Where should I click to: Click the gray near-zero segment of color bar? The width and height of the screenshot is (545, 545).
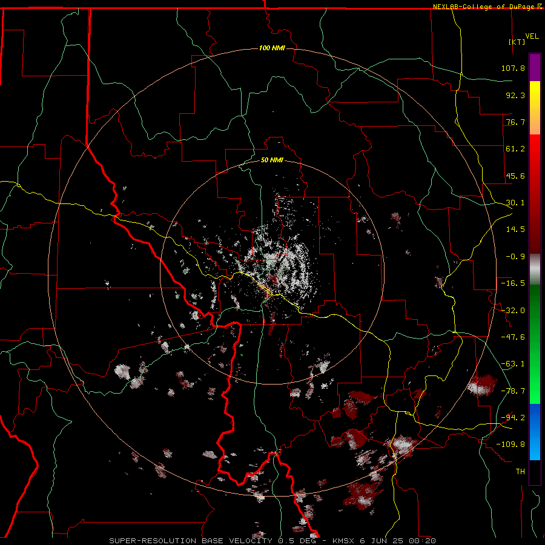[x=535, y=269]
